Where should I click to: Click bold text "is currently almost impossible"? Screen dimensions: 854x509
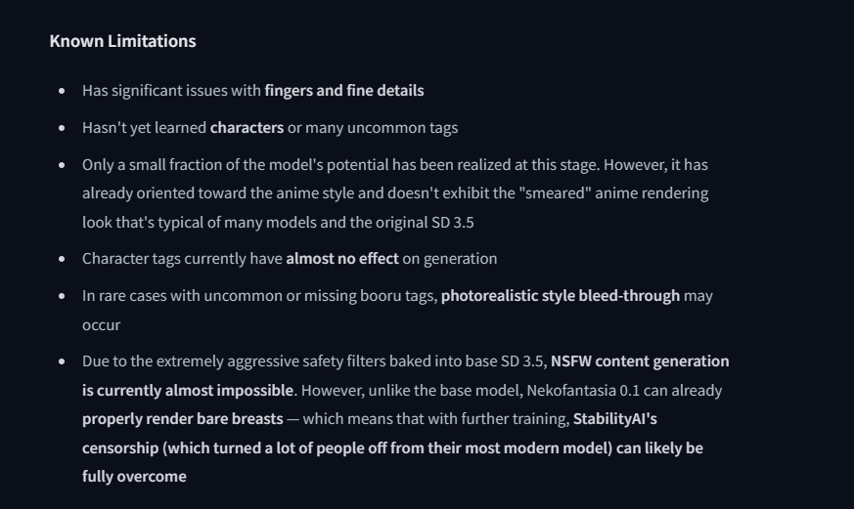point(188,391)
